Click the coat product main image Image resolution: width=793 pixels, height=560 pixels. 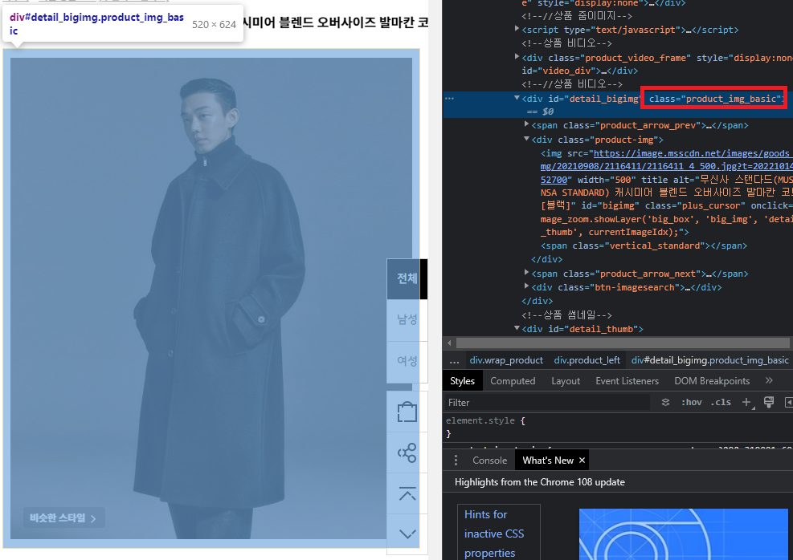point(211,298)
